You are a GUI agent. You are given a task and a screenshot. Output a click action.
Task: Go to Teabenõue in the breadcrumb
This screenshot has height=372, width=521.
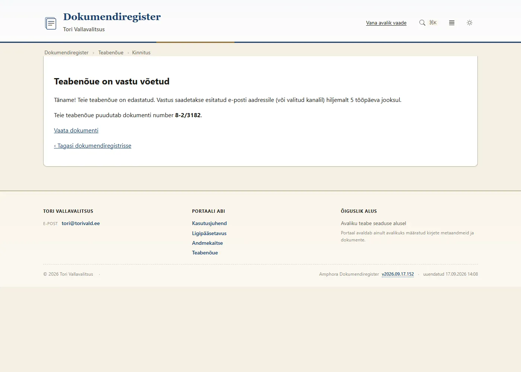tap(111, 52)
